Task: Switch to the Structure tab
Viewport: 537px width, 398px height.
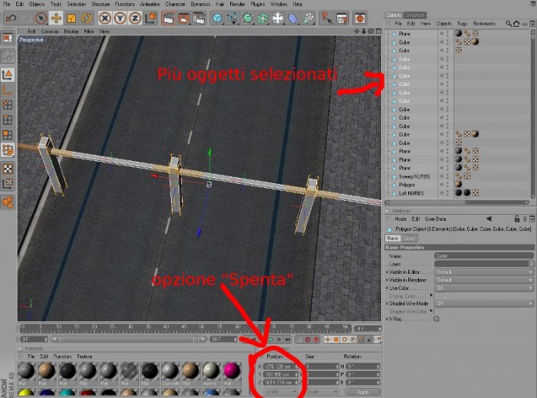Action: click(x=415, y=15)
